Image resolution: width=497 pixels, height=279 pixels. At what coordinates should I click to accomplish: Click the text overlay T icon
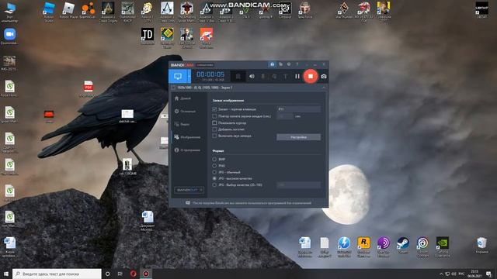(x=285, y=76)
